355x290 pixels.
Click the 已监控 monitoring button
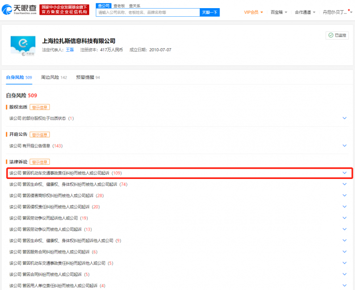tap(337, 35)
